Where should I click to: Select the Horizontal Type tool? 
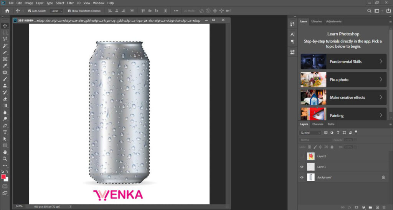tap(5, 132)
